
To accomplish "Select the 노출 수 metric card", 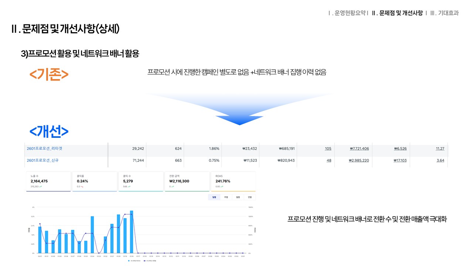I will pos(48,181).
